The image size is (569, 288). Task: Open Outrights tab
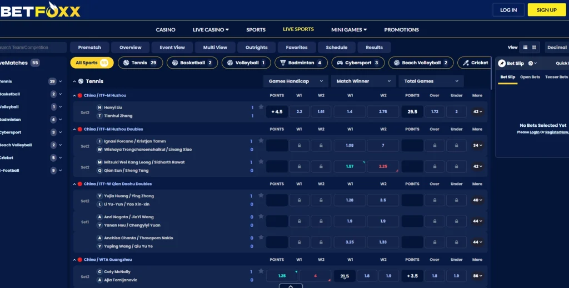click(x=256, y=48)
